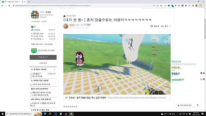This screenshot has height=116, width=206.
Task: Click the 댓글 0 comment count
Action: [x=155, y=26]
